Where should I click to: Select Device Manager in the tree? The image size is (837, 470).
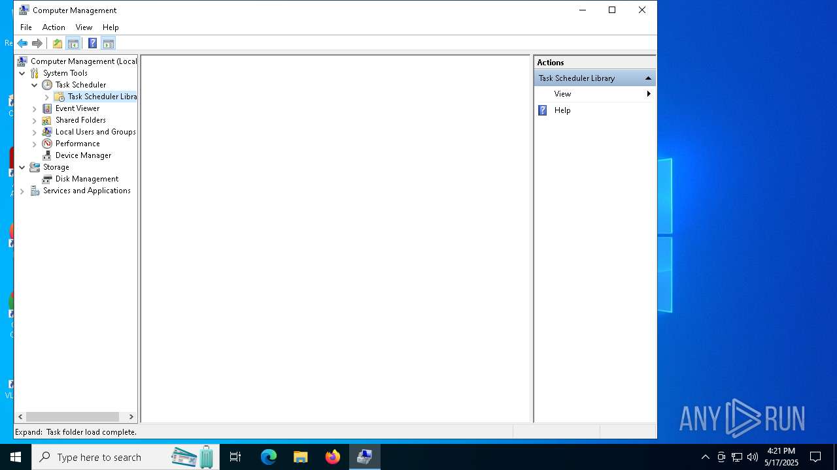(x=83, y=155)
